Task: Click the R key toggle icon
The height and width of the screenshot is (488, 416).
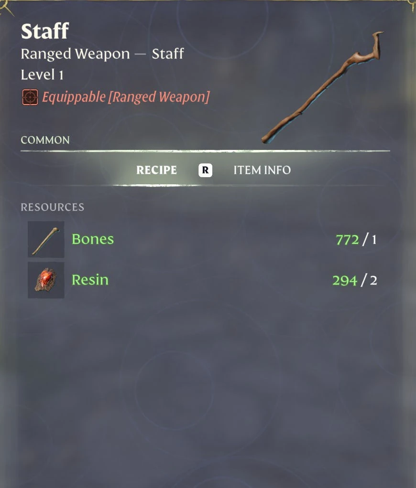Action: 205,170
